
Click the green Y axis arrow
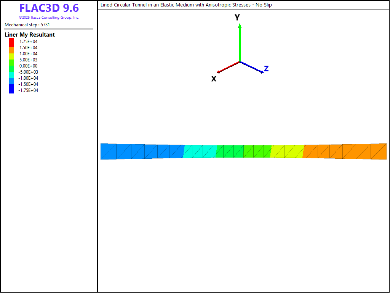pos(240,43)
